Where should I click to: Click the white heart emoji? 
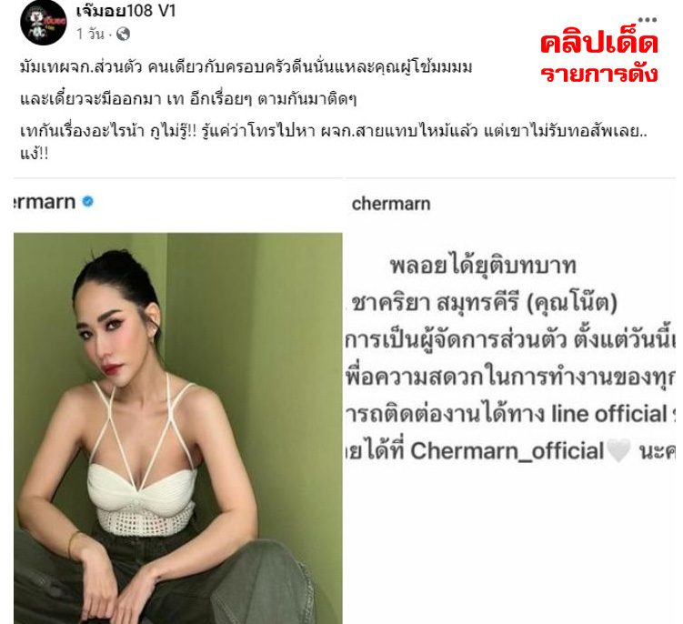tap(618, 450)
